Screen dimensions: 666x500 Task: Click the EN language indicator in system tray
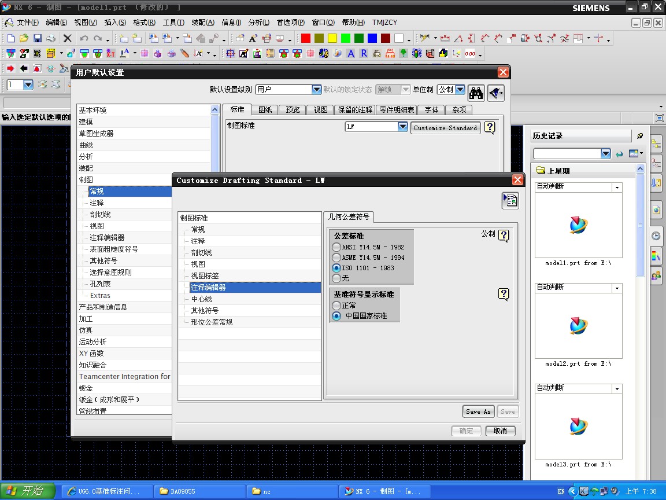tap(561, 491)
